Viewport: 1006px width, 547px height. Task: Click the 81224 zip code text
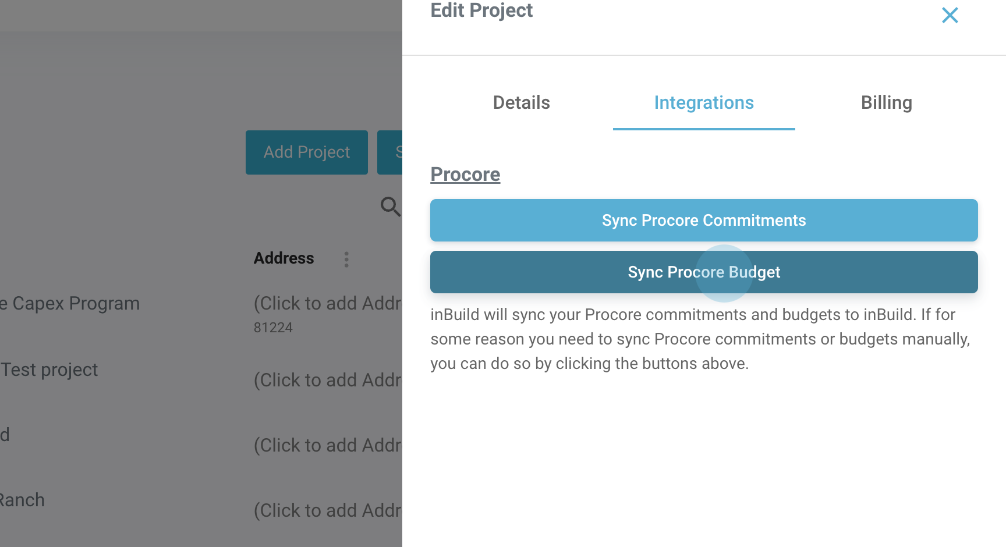(273, 328)
